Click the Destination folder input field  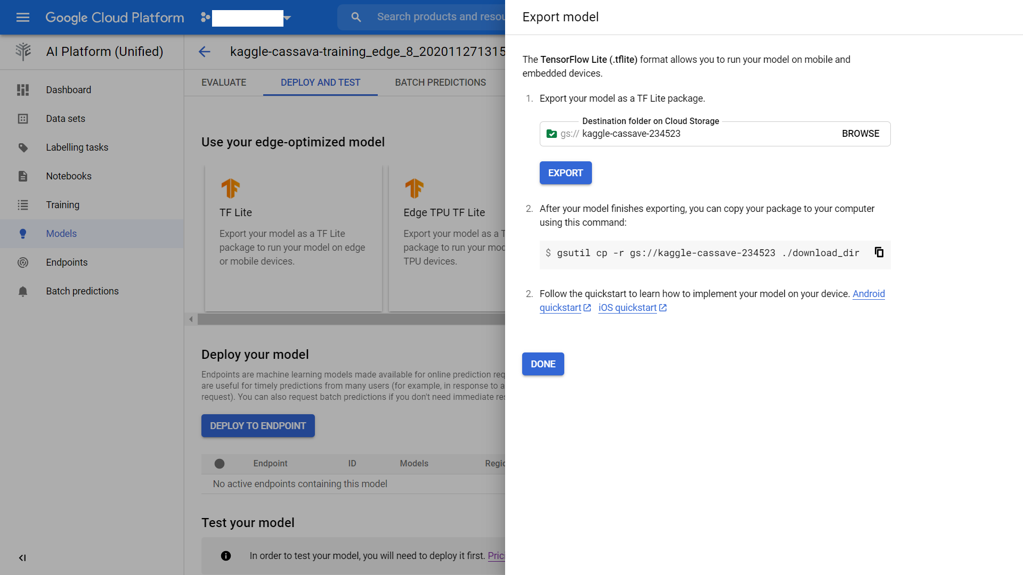703,134
